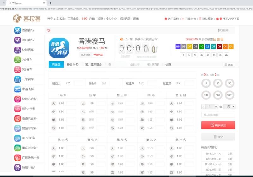Open 广东快乐十分 game icon
The image size is (253, 177).
(x=17, y=158)
